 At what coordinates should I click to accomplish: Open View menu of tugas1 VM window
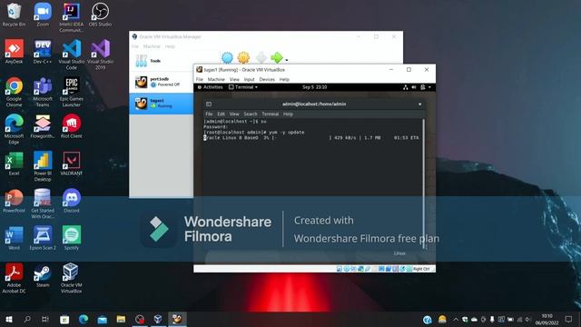234,79
